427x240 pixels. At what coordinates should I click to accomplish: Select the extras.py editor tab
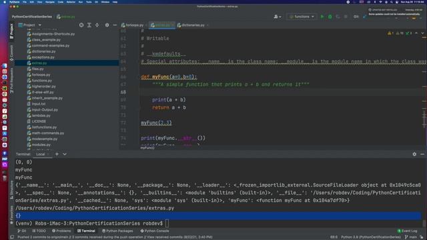click(x=162, y=25)
